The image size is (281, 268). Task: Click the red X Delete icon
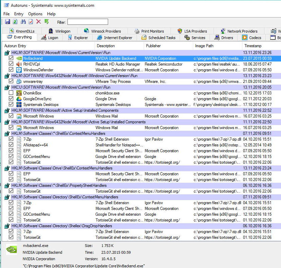point(38,22)
